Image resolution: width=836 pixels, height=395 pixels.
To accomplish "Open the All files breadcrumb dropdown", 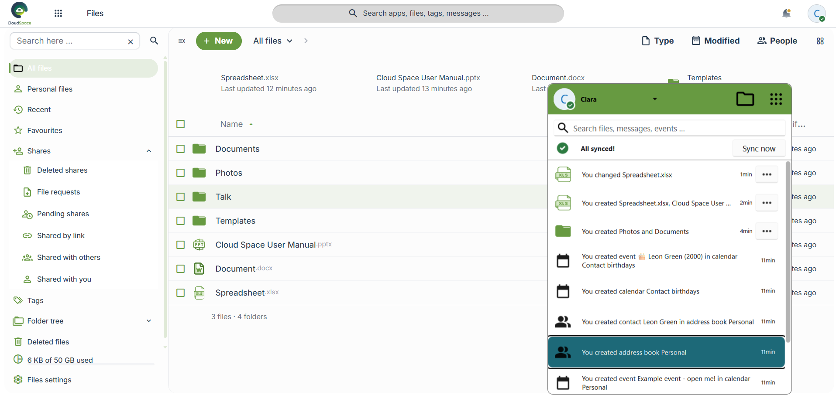I will 273,41.
